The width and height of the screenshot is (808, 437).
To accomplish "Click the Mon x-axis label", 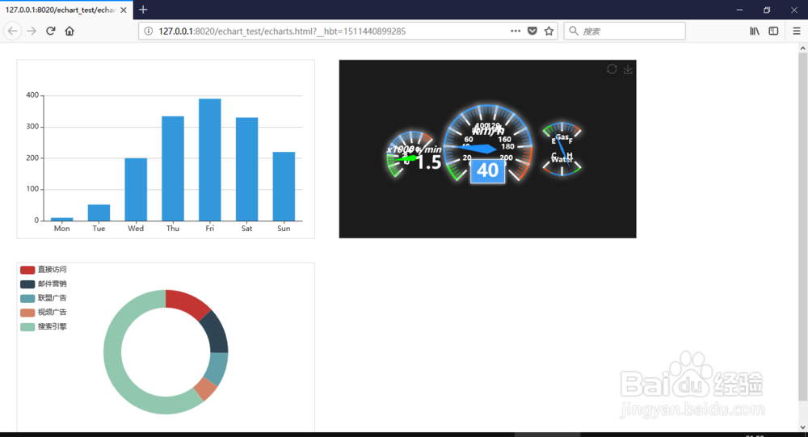I will coord(62,229).
